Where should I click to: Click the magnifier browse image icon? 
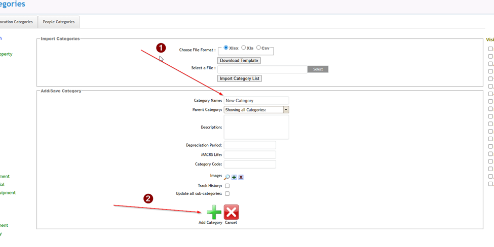227,177
